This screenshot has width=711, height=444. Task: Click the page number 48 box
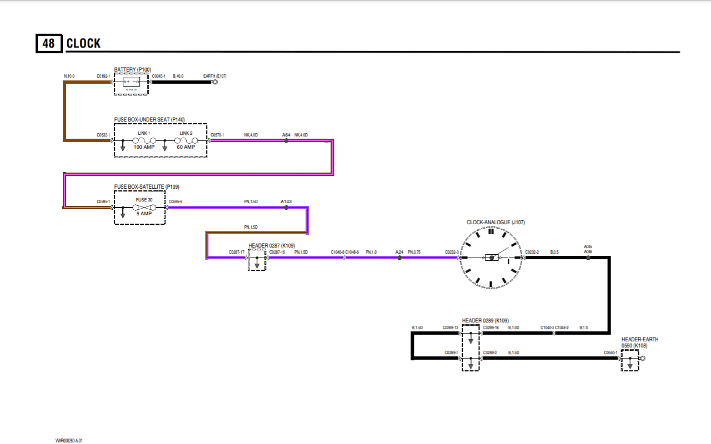pyautogui.click(x=48, y=43)
